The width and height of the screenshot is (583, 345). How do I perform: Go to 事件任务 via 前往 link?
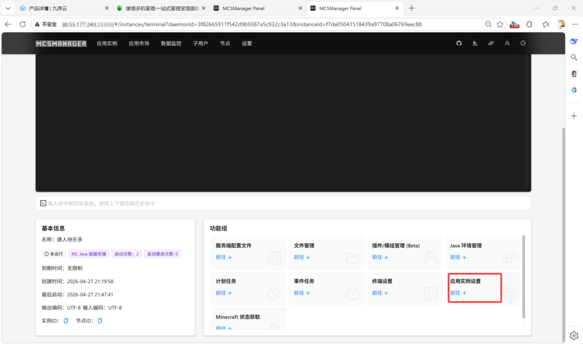point(302,293)
